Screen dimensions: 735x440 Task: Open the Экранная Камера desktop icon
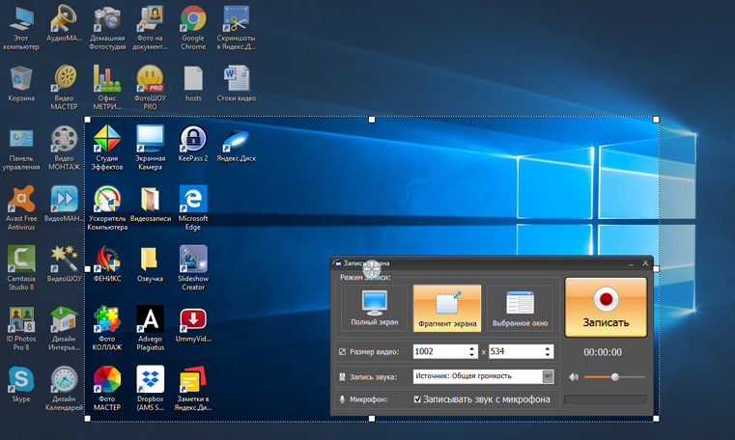coord(150,148)
